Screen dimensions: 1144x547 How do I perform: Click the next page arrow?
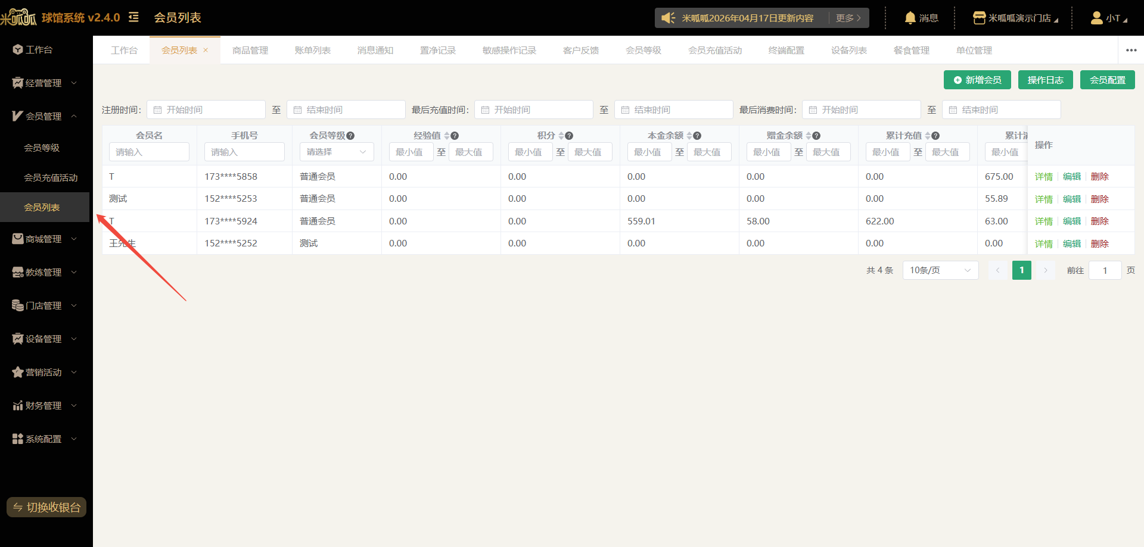(1045, 270)
